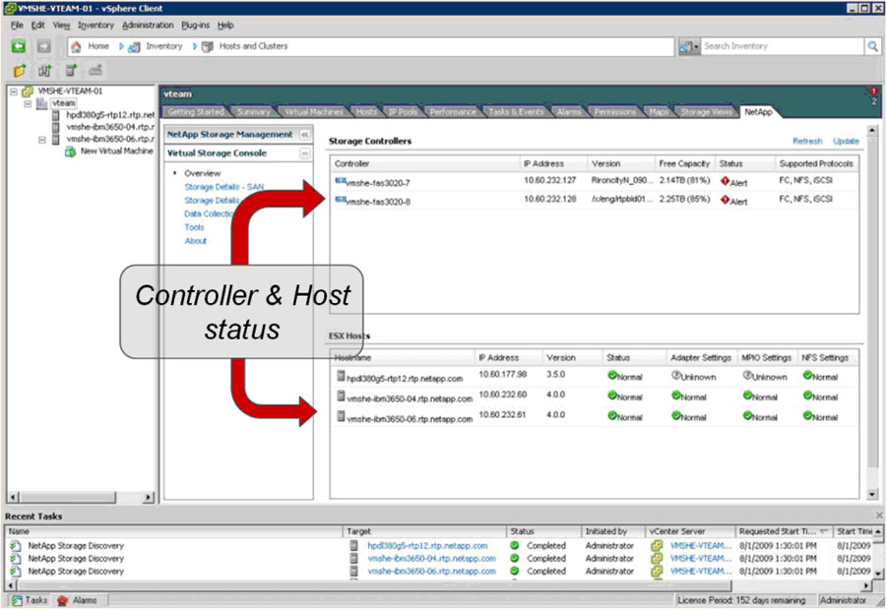
Task: Select the NetApp tab
Action: coord(758,112)
